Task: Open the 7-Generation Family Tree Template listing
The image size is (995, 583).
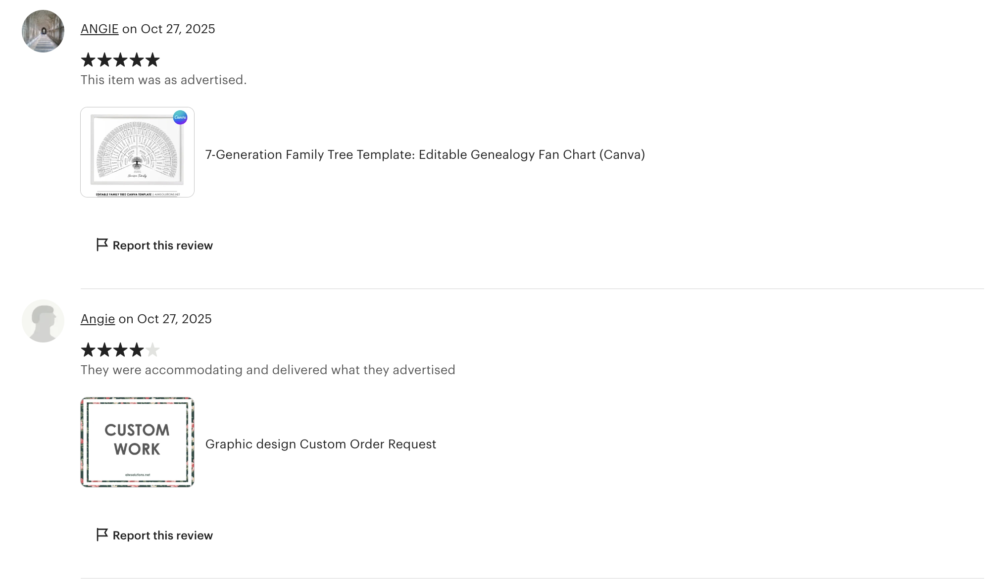Action: click(425, 154)
